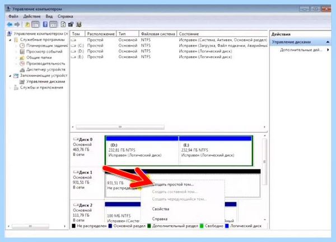The height and width of the screenshot is (242, 336).
Task: Toggle the Action pane toolbar icon
Action: (x=53, y=25)
